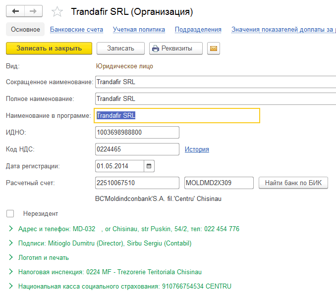Open the Учетная политика tab
This screenshot has height=294, width=336.
[x=139, y=30]
